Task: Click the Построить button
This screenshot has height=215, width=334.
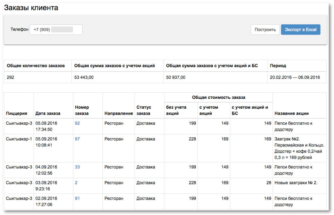Action: coord(265,30)
